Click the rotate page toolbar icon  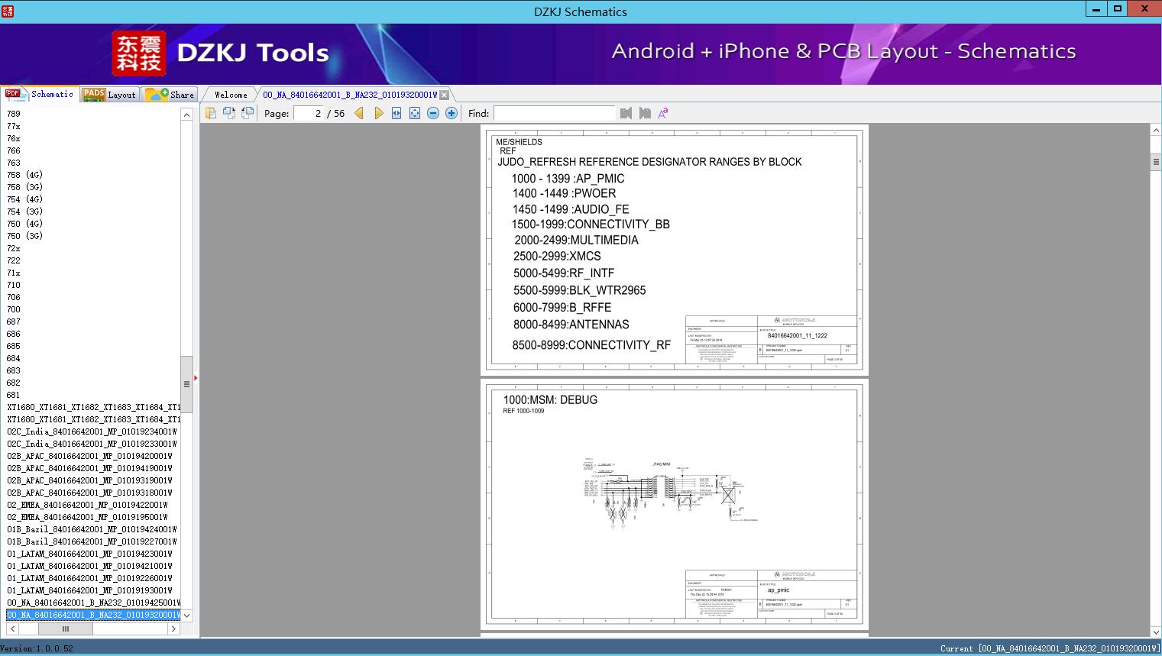tap(229, 113)
